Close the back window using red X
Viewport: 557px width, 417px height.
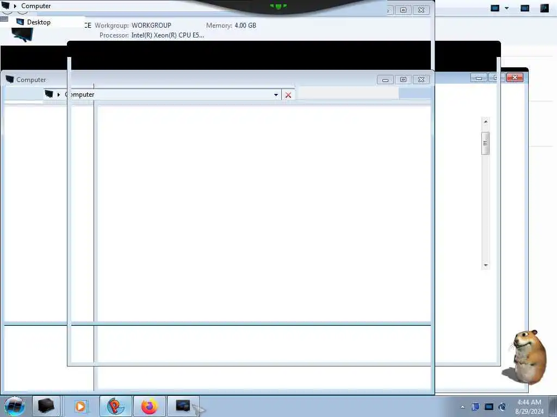point(515,77)
